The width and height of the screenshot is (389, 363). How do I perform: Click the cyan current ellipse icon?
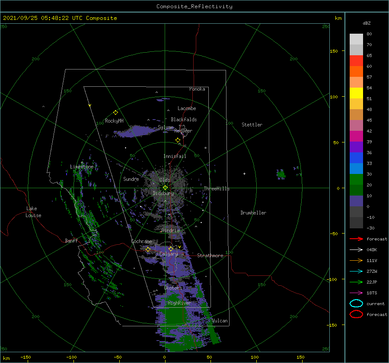pos(356,303)
